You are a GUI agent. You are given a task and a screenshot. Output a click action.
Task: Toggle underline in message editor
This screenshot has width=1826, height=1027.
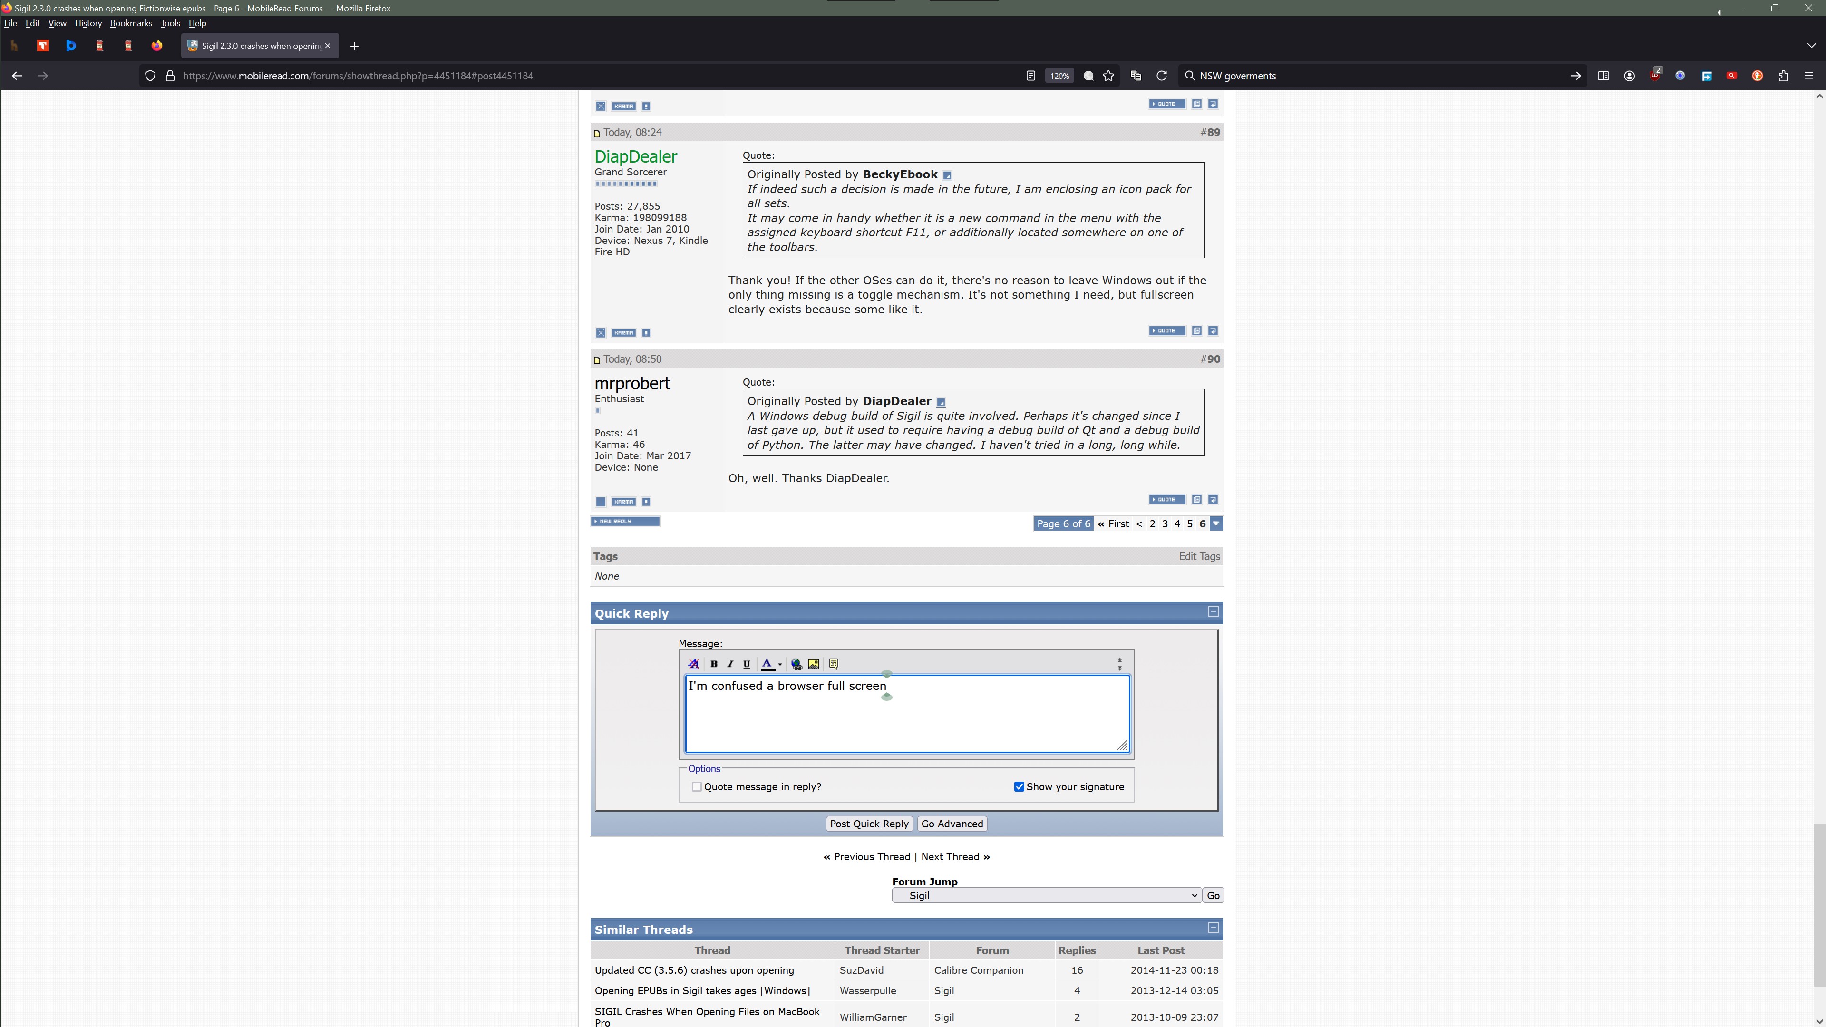tap(747, 664)
